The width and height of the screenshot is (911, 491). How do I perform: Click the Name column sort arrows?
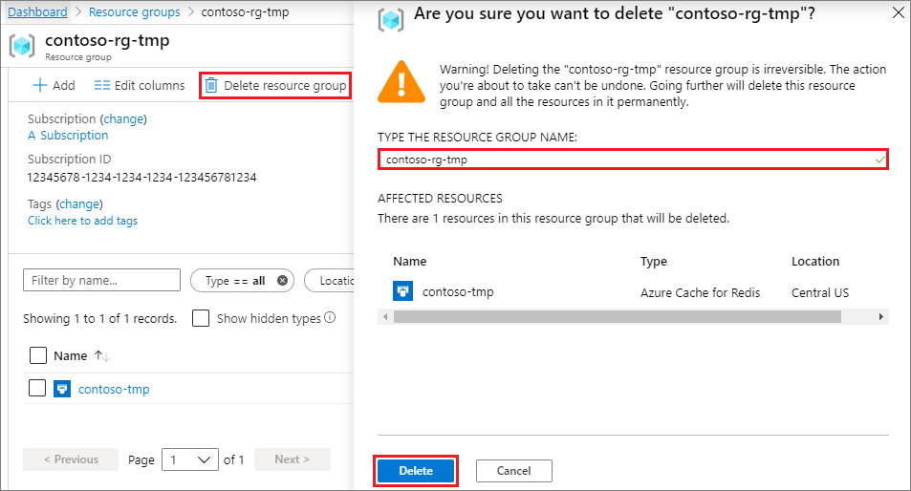[x=102, y=355]
